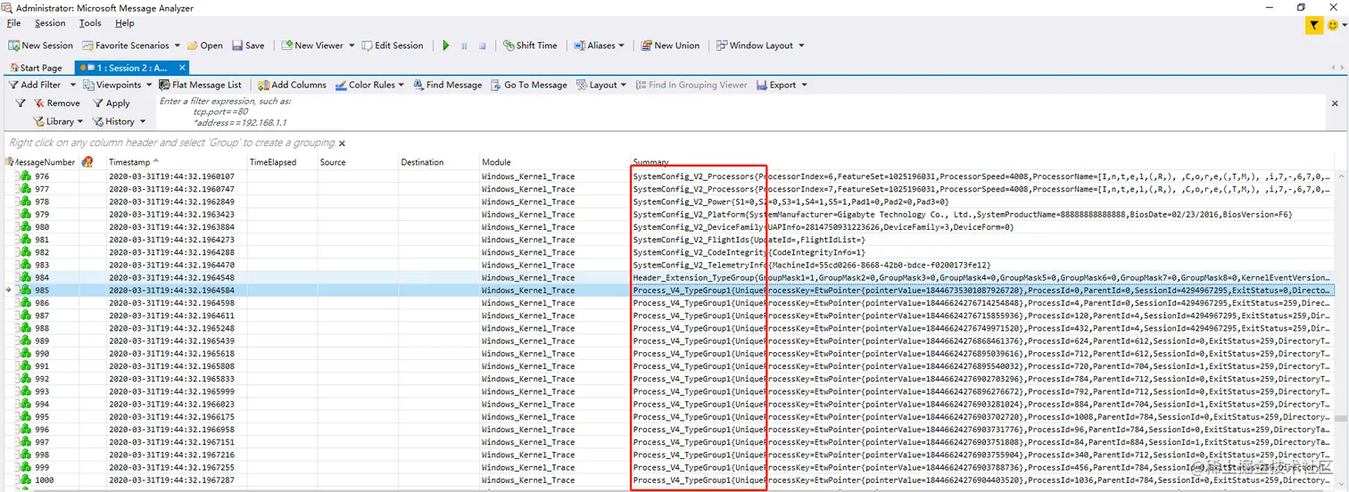Switch to the Start Page tab
This screenshot has width=1349, height=492.
click(x=36, y=68)
